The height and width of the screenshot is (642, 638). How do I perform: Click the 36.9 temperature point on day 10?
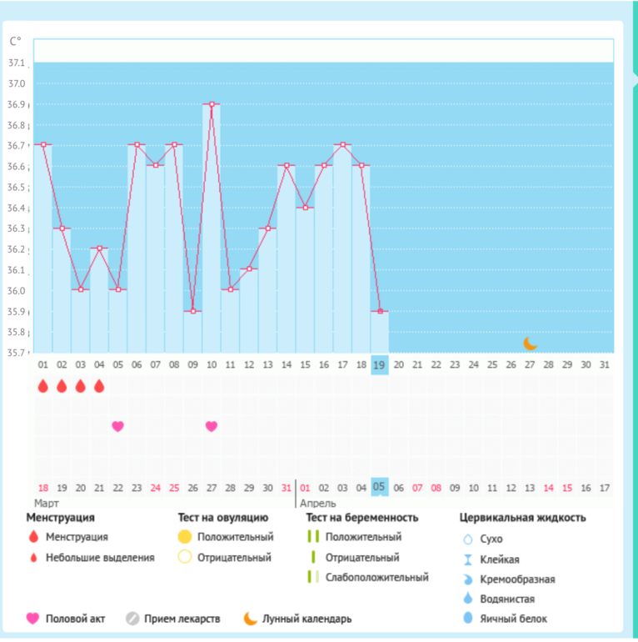[212, 104]
